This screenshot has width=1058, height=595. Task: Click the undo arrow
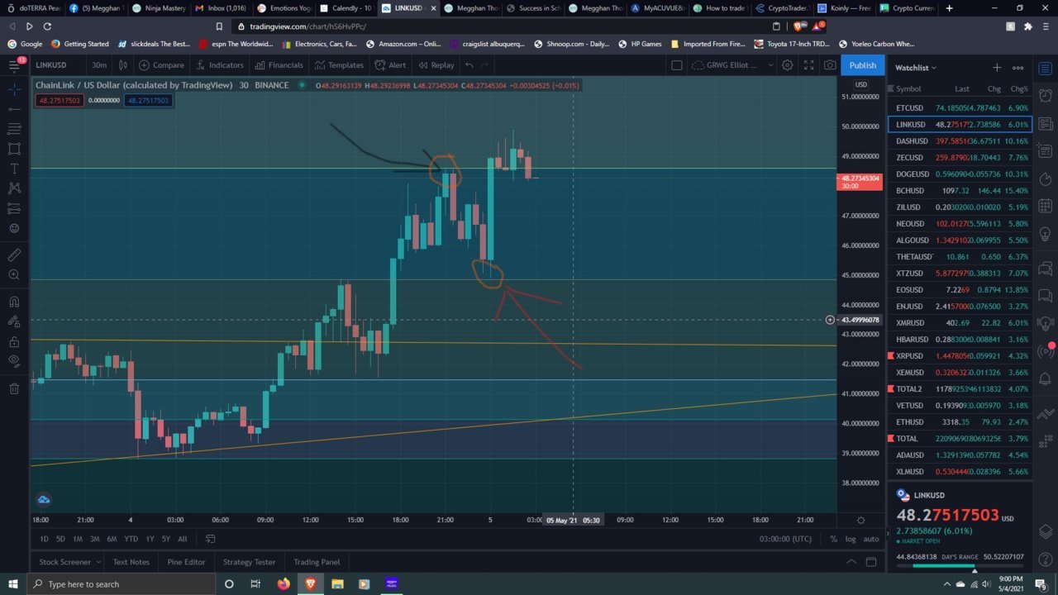point(469,65)
